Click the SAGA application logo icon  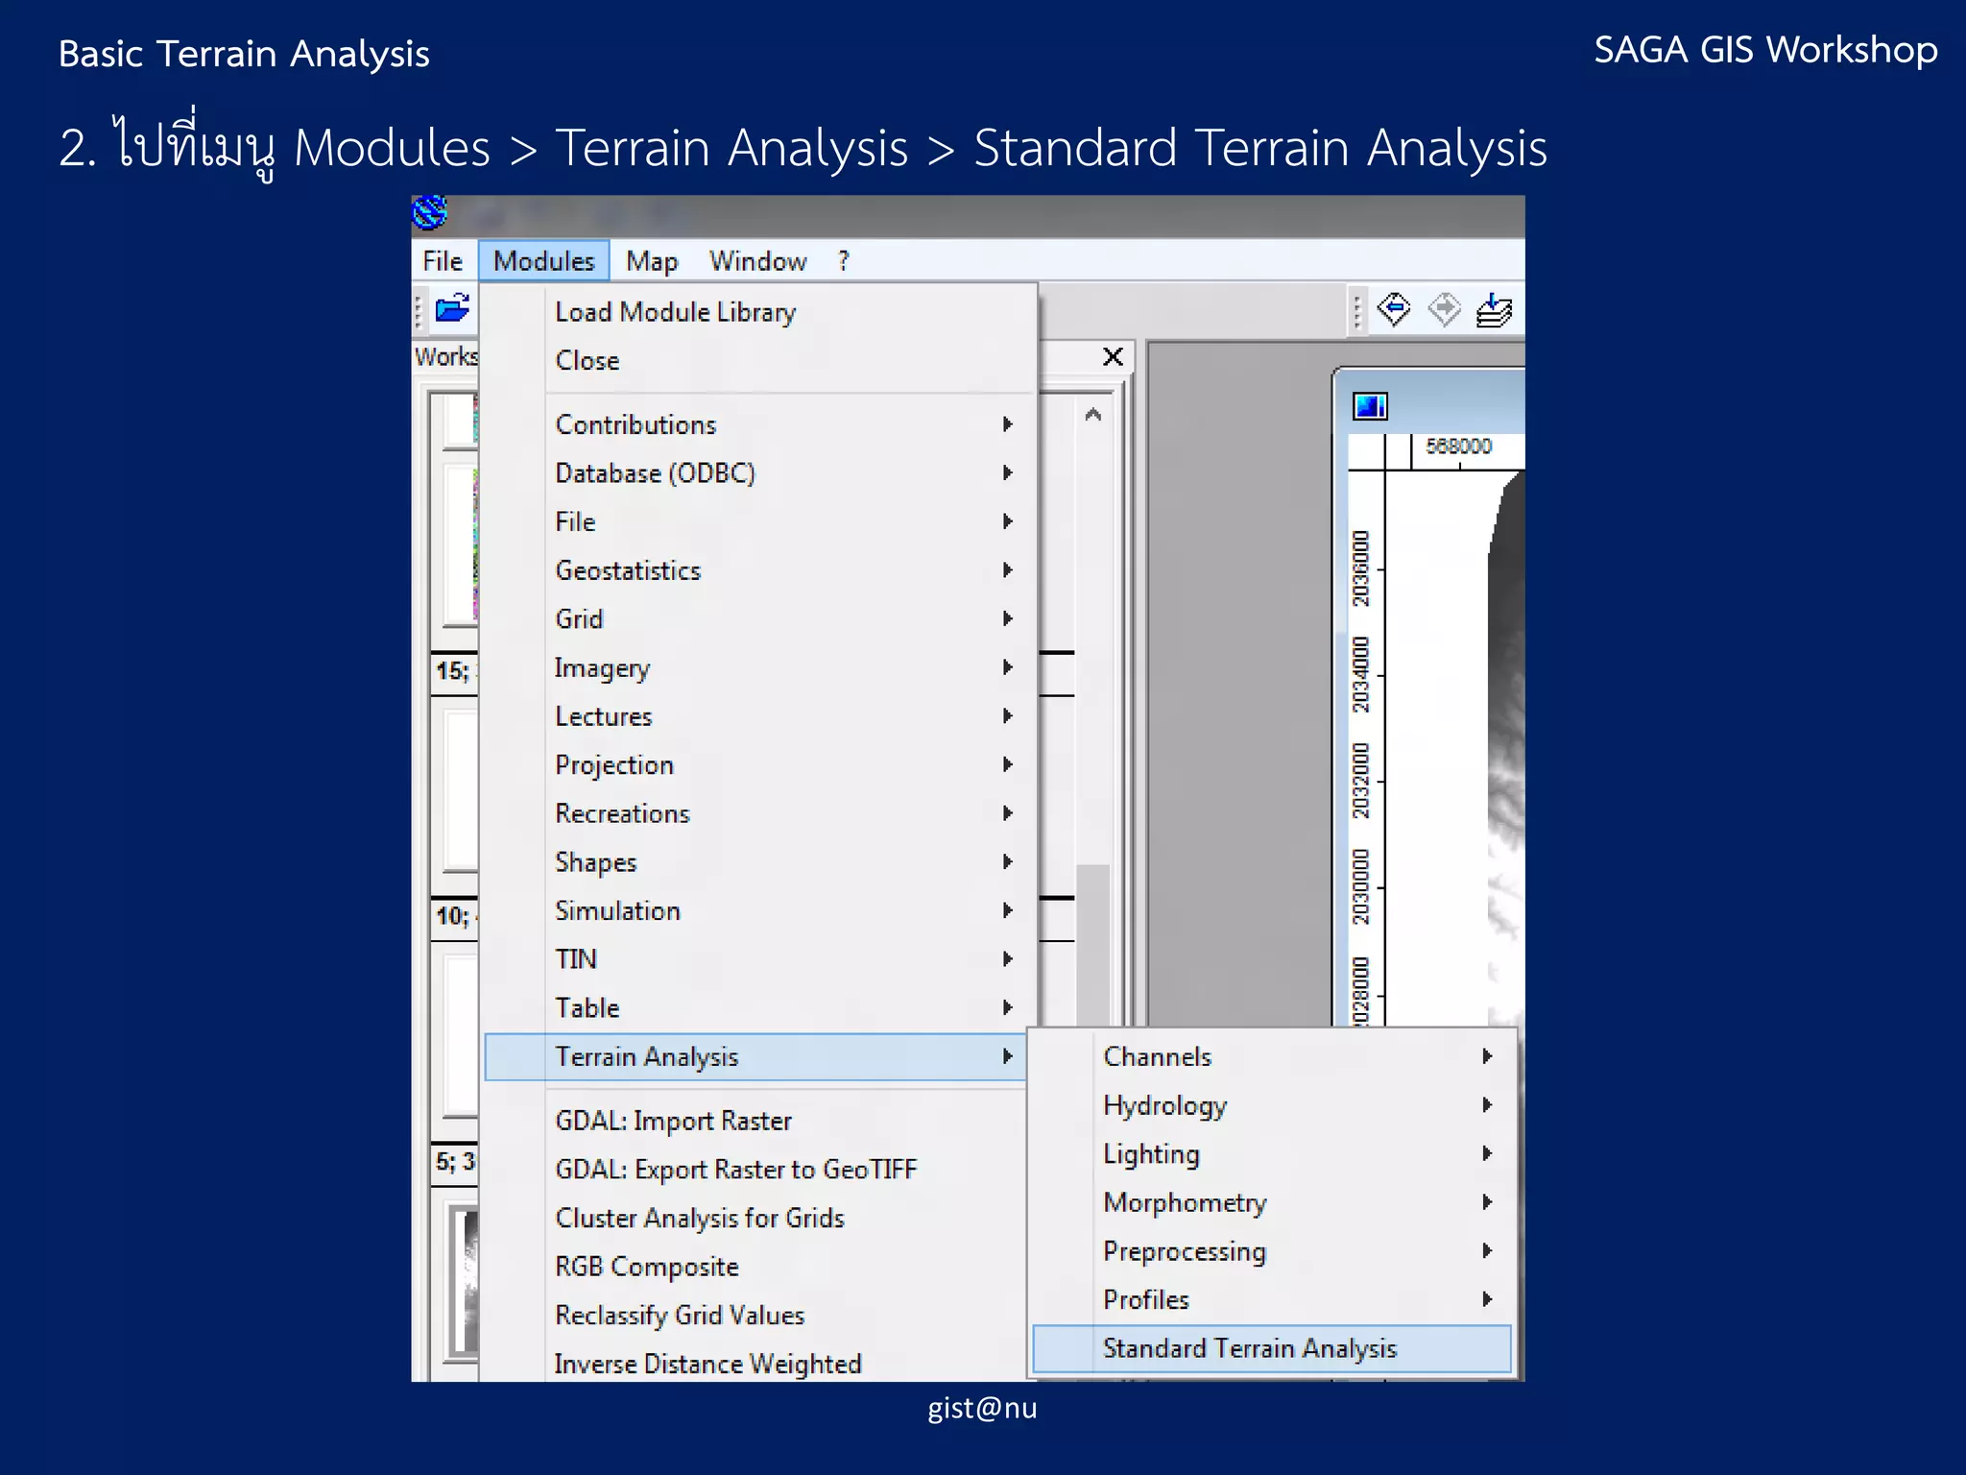pos(429,212)
